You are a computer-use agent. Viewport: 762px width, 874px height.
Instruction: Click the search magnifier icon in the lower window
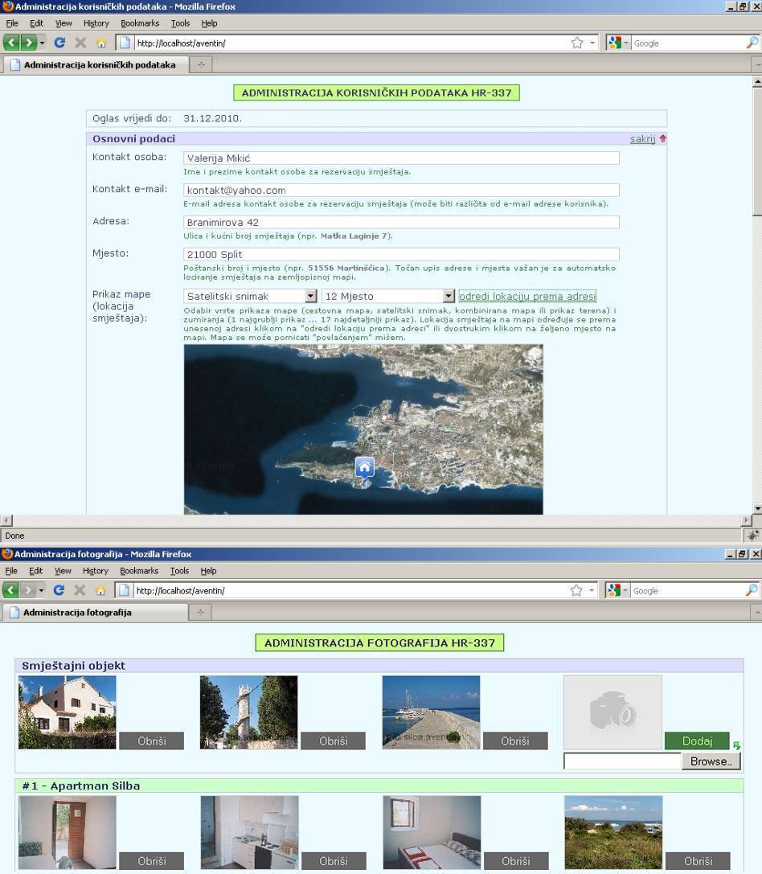tap(752, 591)
